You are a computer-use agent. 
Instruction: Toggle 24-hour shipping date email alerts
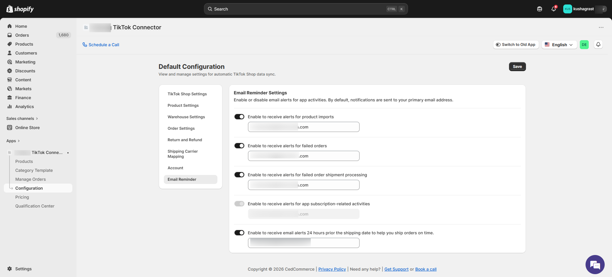click(239, 233)
